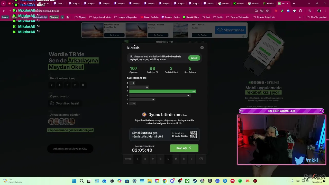329x185 pixels.
Task: Open a new browser tab with plus
Action: point(294,4)
